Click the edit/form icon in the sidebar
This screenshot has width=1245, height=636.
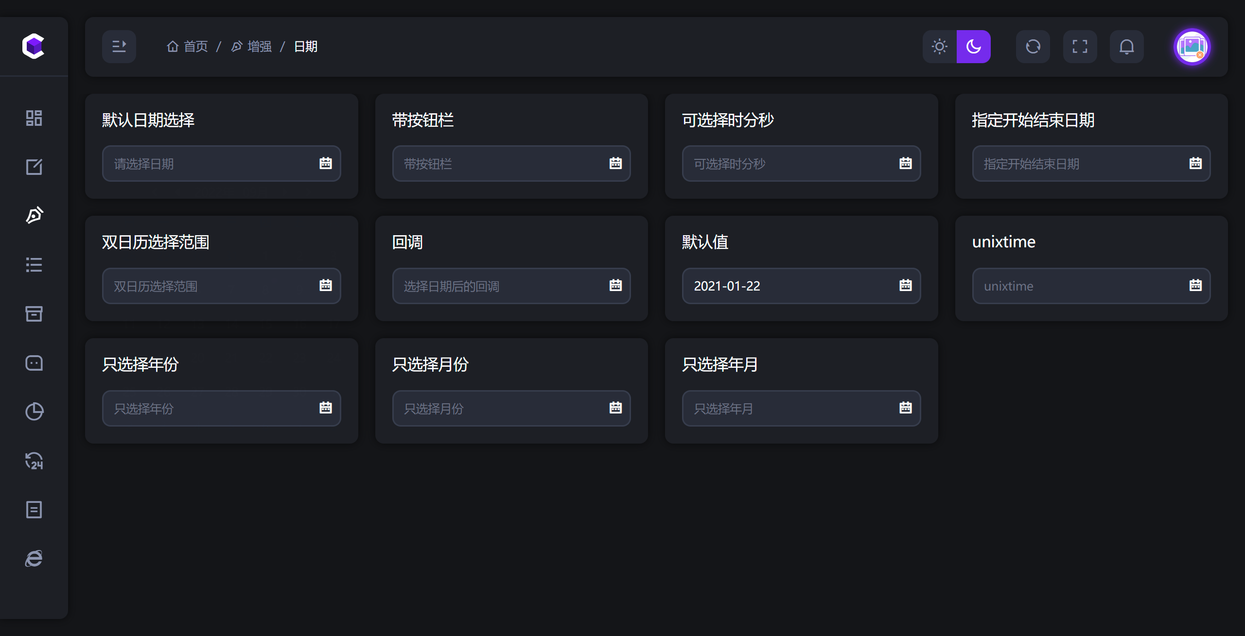(34, 167)
